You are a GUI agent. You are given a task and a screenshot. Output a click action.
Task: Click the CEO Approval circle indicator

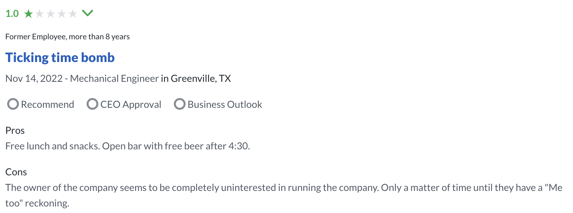click(92, 104)
